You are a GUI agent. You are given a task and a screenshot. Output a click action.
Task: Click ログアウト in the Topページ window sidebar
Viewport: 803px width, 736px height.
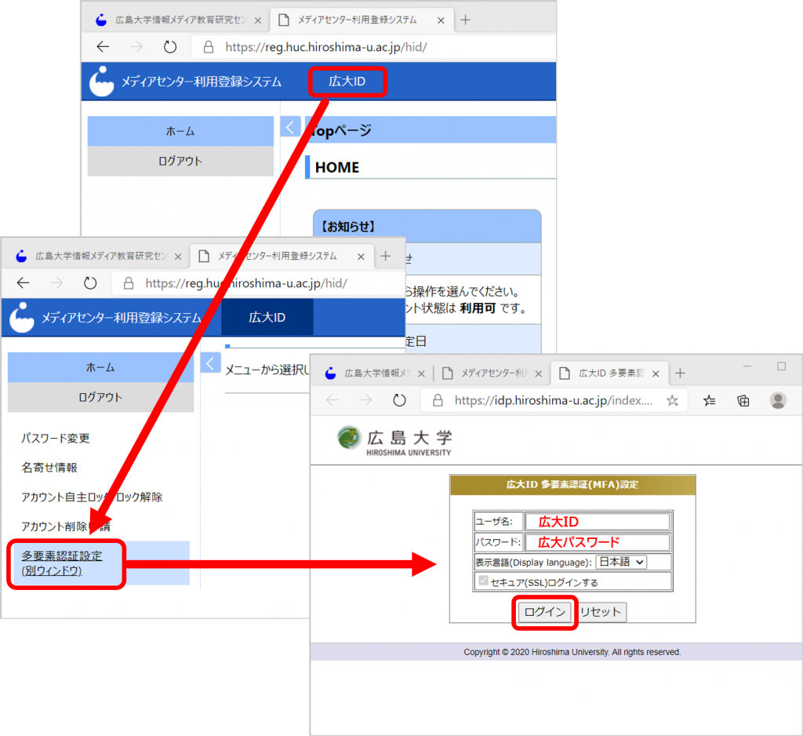pos(180,161)
